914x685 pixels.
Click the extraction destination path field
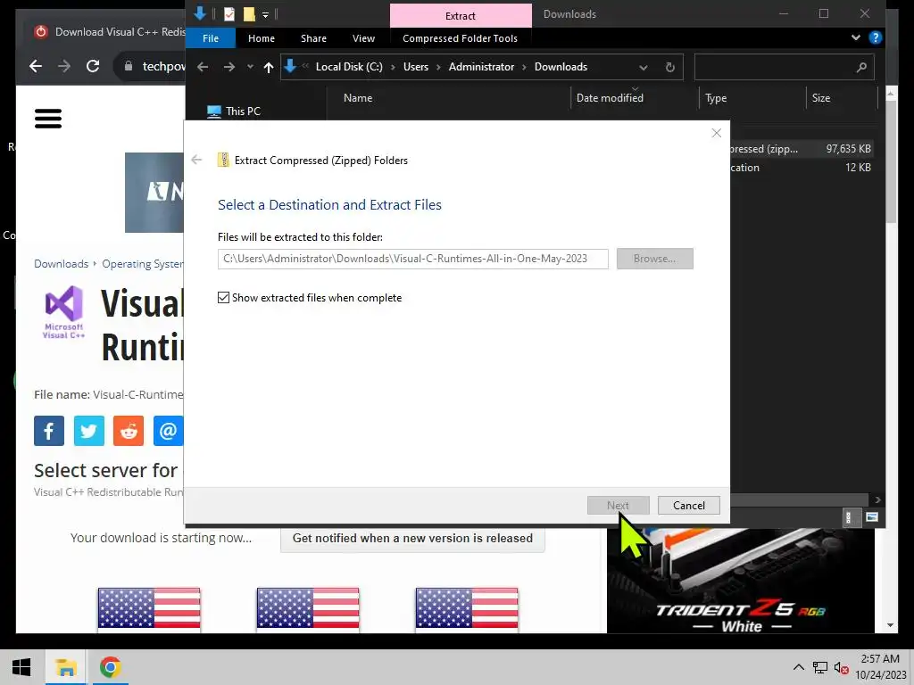coord(412,259)
